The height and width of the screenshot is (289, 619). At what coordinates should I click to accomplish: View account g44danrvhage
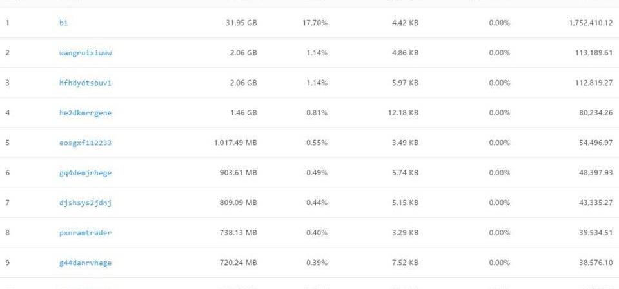point(85,263)
